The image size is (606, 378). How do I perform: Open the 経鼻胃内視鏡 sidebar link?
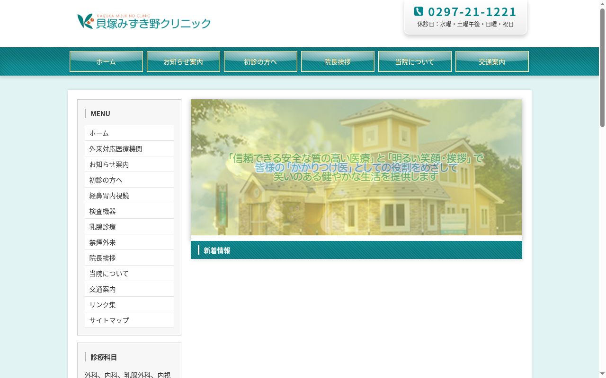129,196
